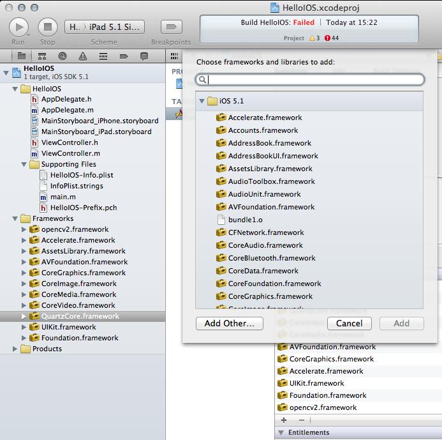Cancel the framework chooser dialog

[349, 323]
